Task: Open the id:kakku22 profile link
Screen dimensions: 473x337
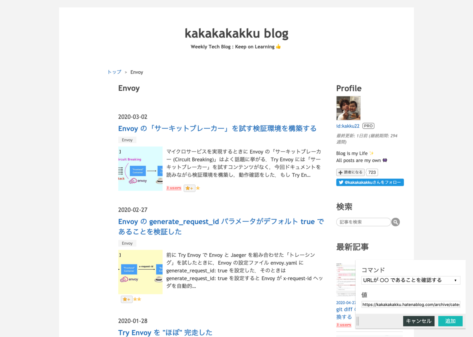Action: (348, 126)
